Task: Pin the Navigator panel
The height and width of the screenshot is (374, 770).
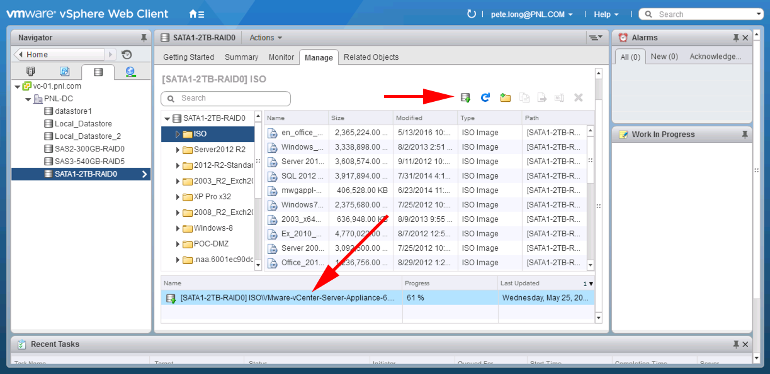Action: point(144,38)
